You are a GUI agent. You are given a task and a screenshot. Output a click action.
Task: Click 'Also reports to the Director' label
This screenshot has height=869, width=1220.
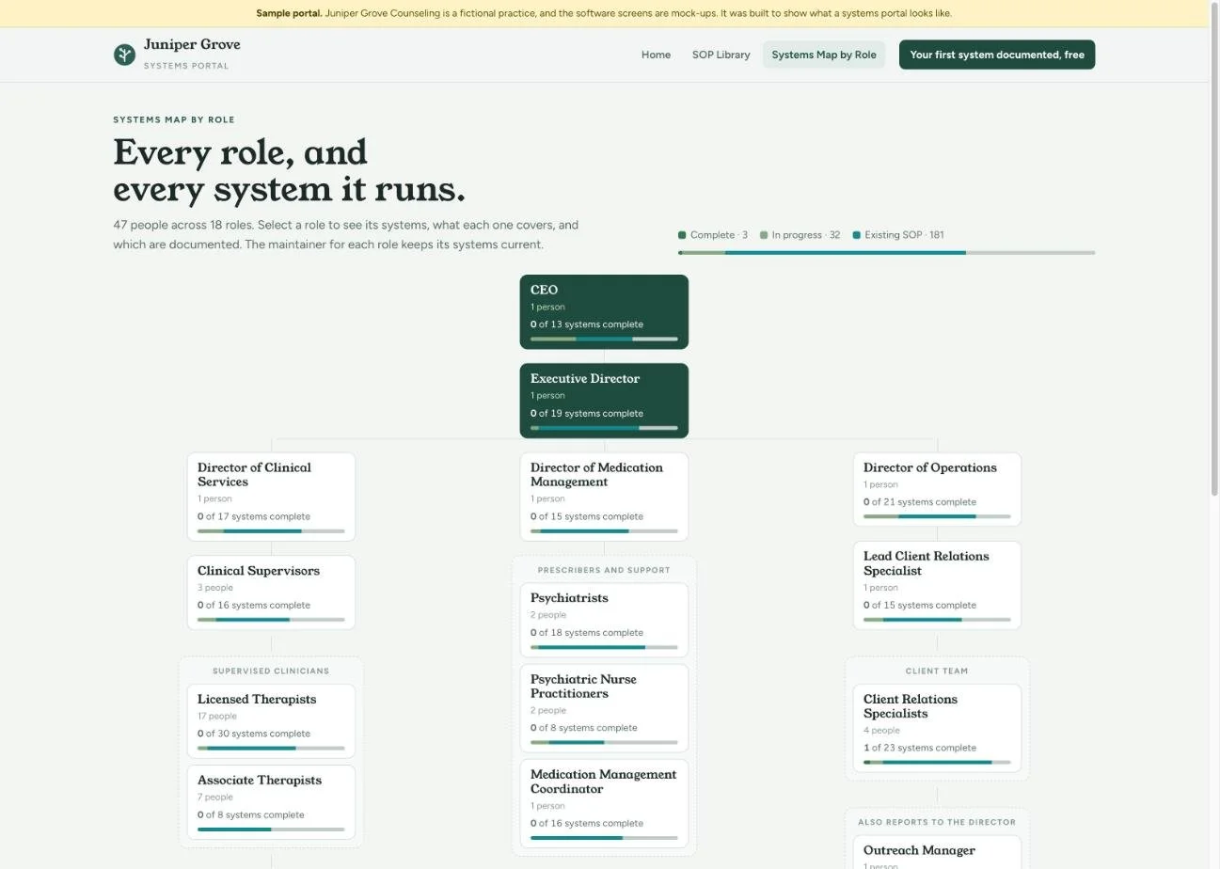click(937, 822)
